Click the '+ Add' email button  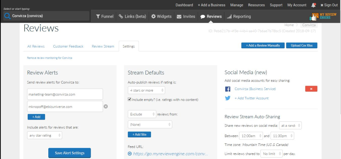[x=36, y=117]
